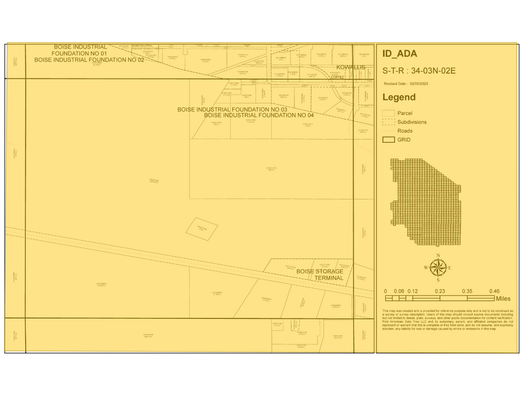524x398 pixels.
Task: Click the Legend heading
Action: (399, 97)
